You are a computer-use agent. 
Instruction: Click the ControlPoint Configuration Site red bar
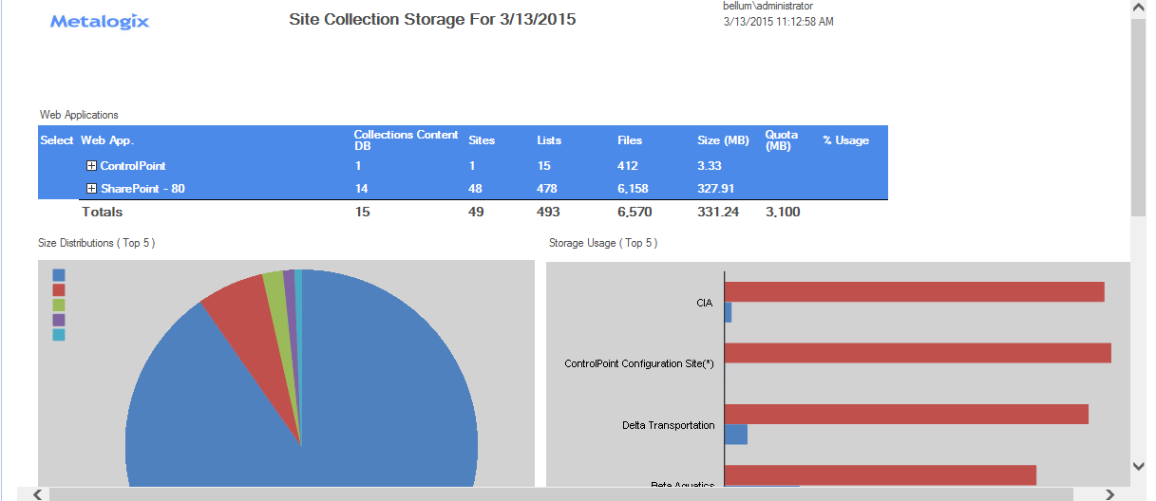918,353
